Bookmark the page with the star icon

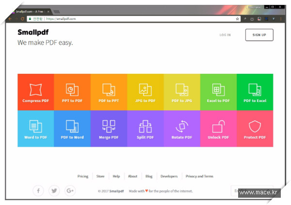point(237,19)
